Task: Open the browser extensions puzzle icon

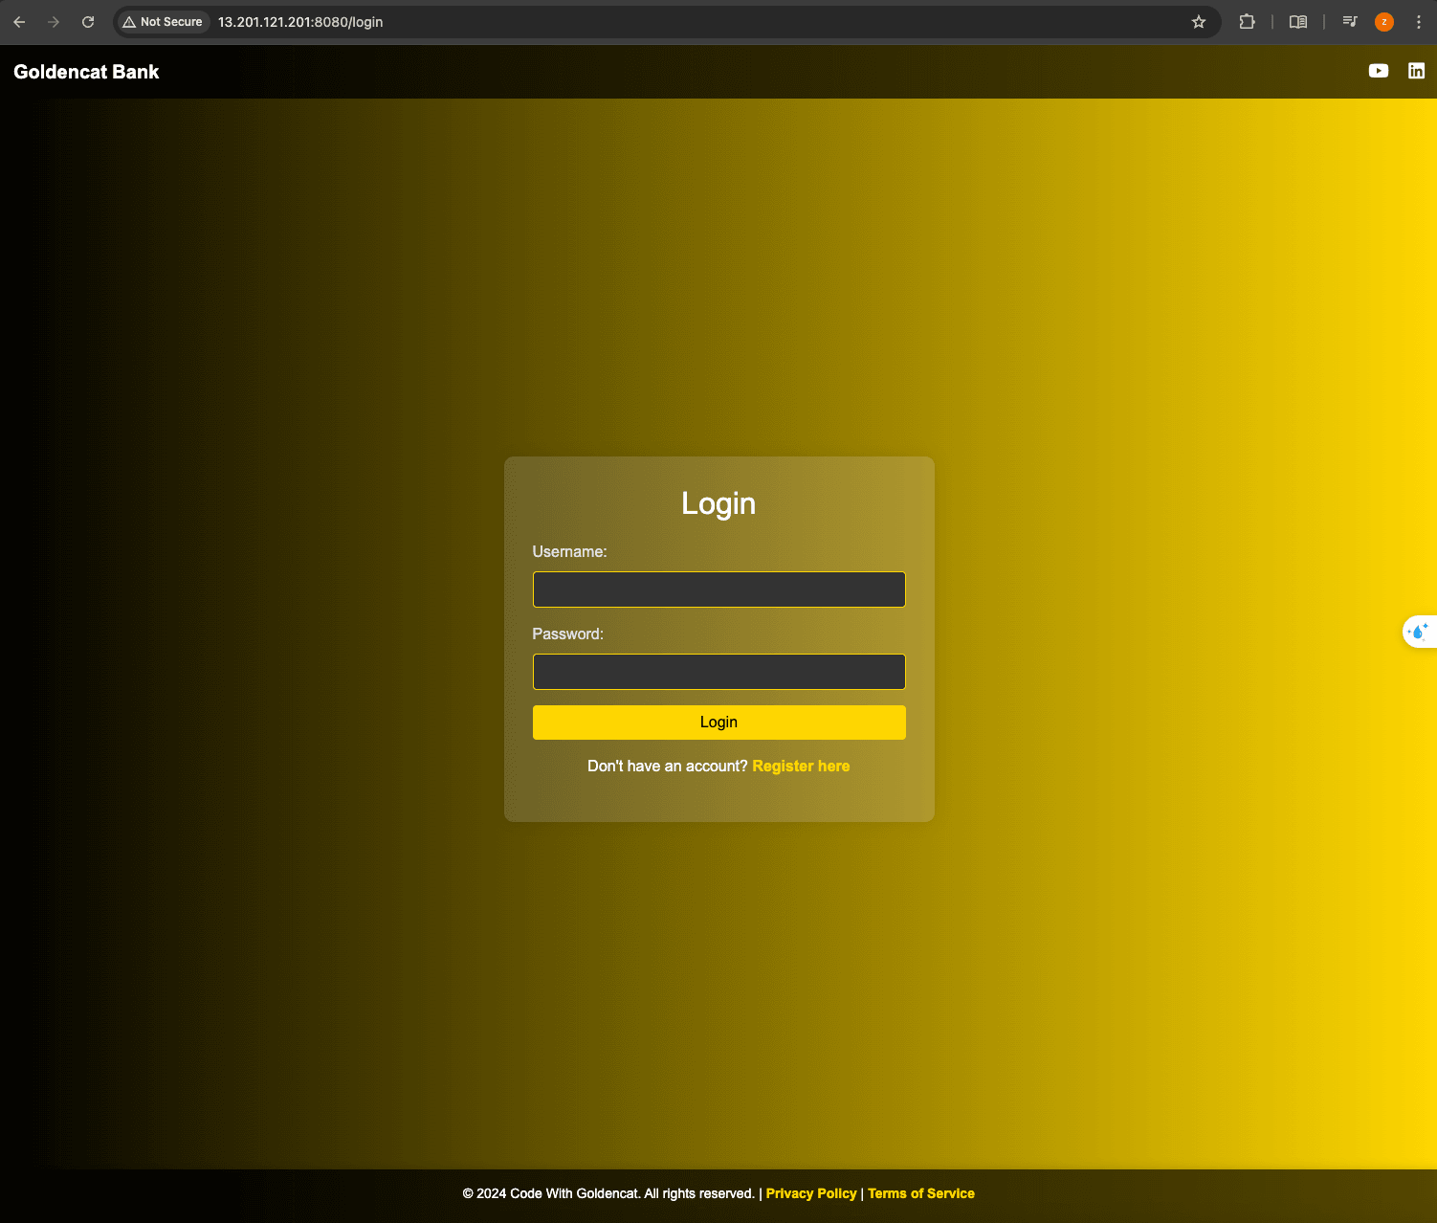Action: pyautogui.click(x=1247, y=22)
